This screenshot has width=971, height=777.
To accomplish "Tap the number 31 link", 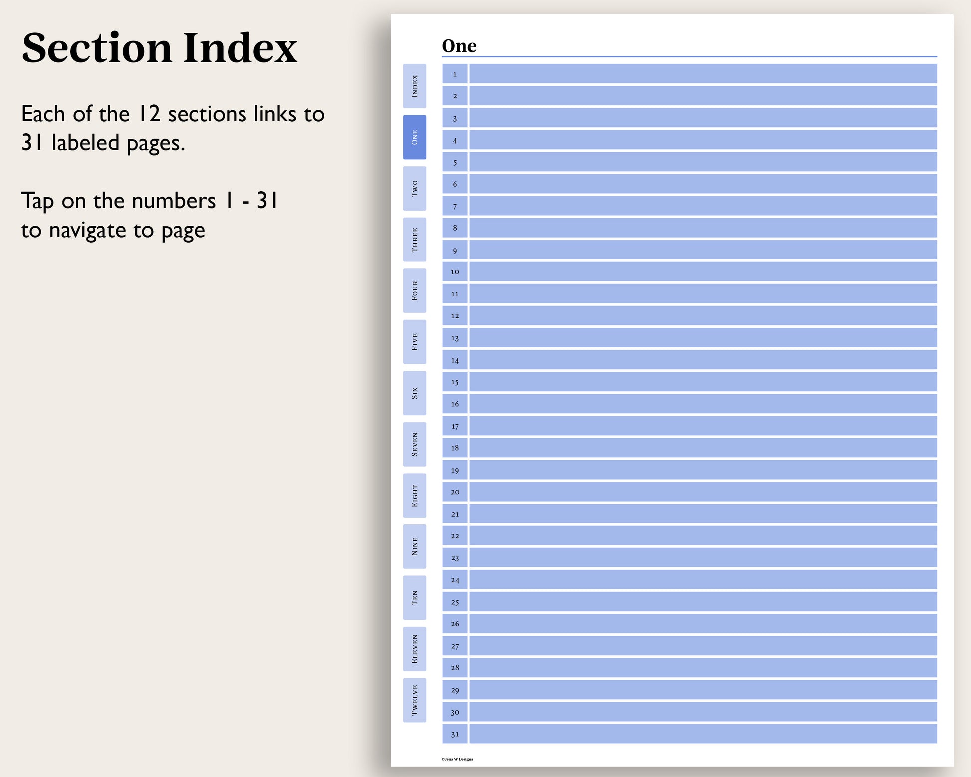I will point(455,734).
